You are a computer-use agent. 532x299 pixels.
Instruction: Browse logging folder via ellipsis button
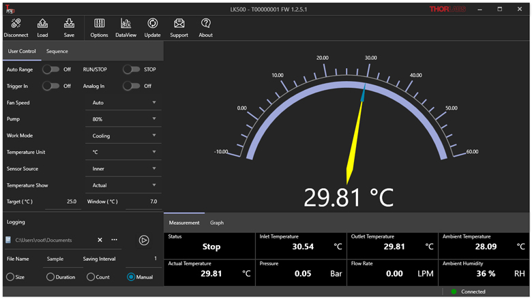click(114, 240)
